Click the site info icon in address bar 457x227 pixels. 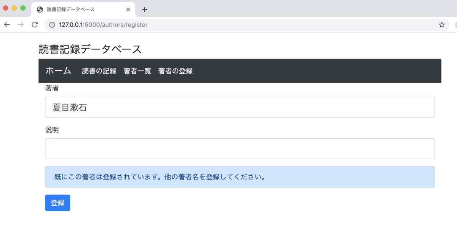(x=52, y=25)
